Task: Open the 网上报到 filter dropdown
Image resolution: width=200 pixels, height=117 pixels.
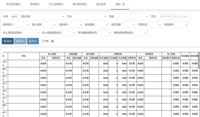Action: (50, 25)
